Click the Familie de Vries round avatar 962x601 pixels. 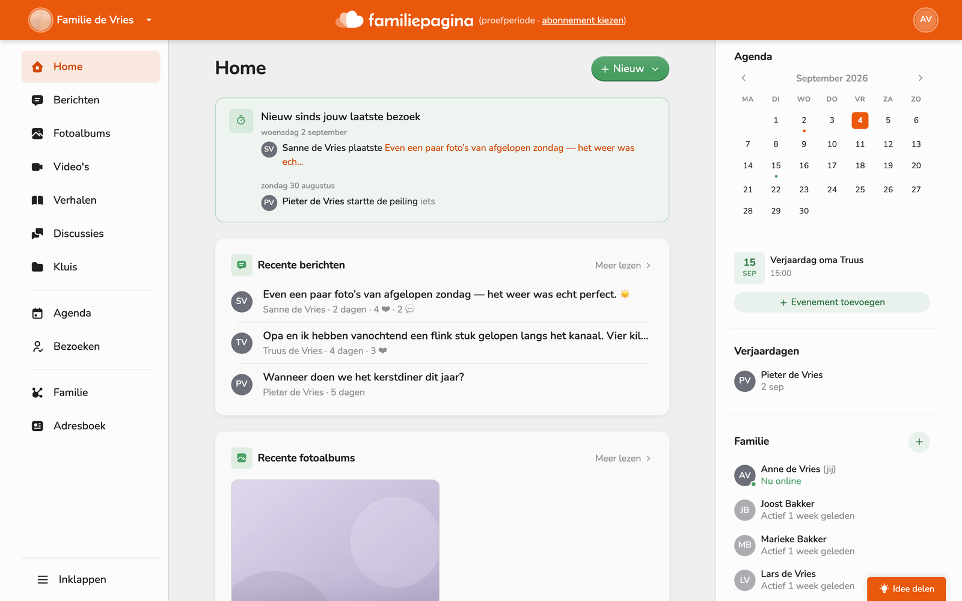pyautogui.click(x=41, y=20)
